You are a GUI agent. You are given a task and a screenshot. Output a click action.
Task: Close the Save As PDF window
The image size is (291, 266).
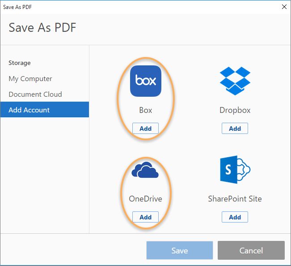(x=284, y=7)
